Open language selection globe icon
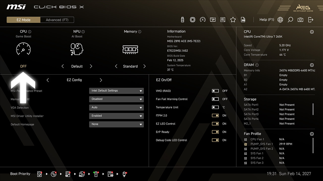The height and width of the screenshot is (181, 323). [x=280, y=20]
